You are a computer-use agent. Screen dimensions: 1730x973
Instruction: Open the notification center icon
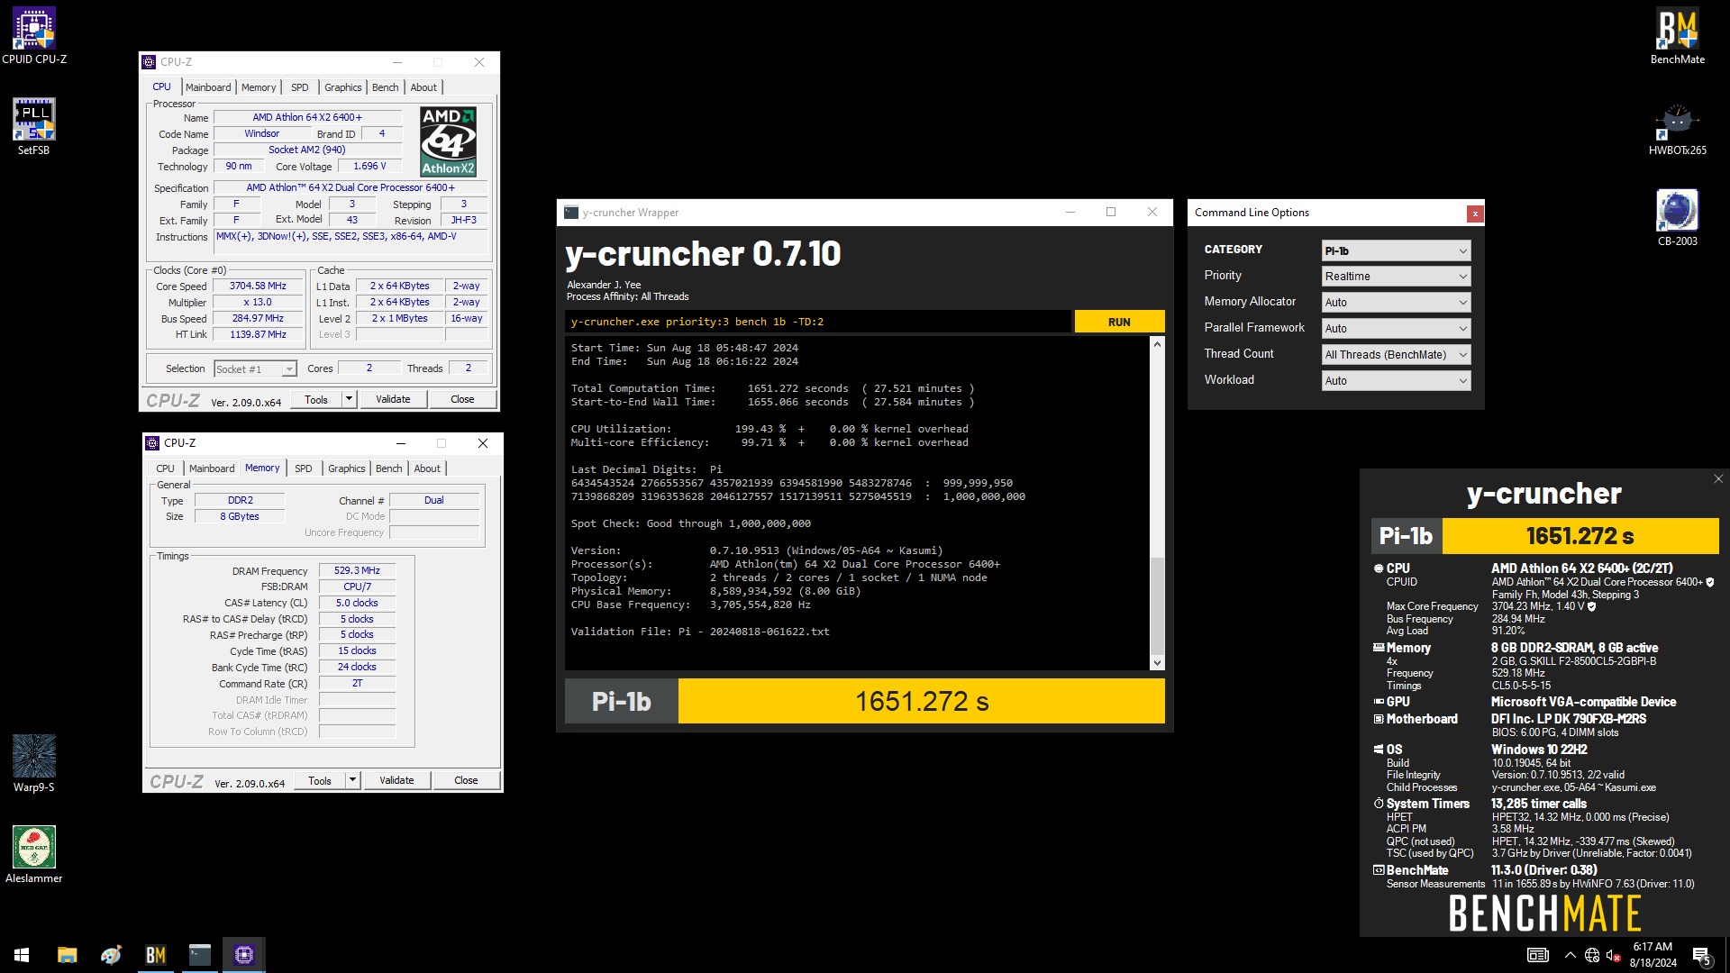[x=1701, y=955]
